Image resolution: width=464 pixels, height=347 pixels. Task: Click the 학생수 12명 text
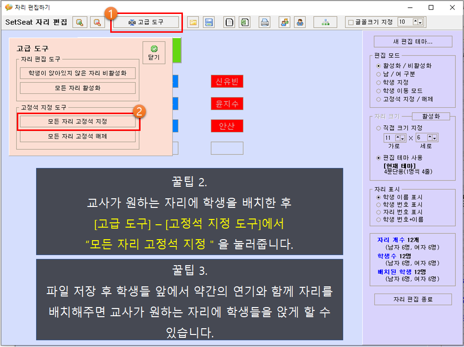(x=394, y=256)
